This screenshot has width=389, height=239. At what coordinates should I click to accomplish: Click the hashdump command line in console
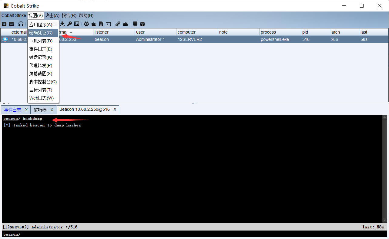(x=23, y=119)
